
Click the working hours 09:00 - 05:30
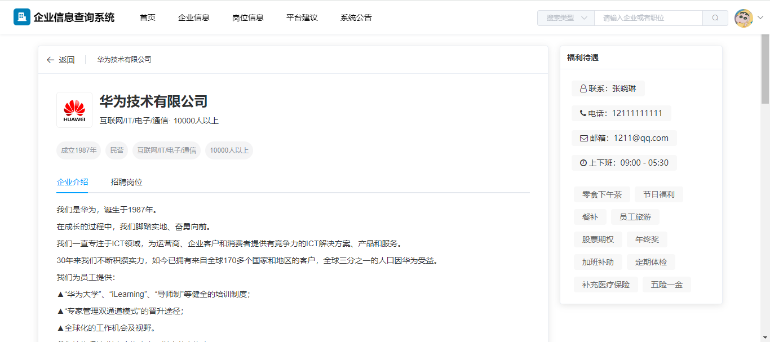click(x=644, y=163)
